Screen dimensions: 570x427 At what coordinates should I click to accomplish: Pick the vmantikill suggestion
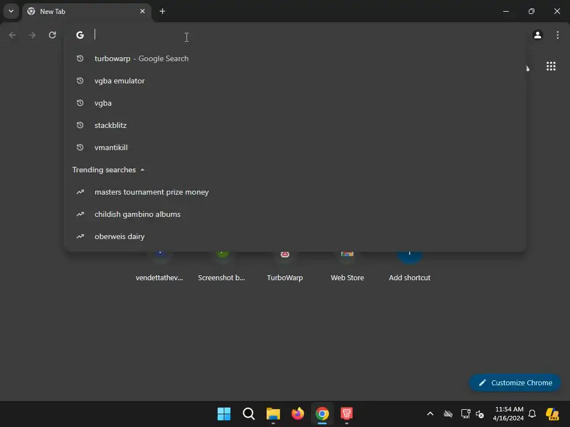point(295,147)
